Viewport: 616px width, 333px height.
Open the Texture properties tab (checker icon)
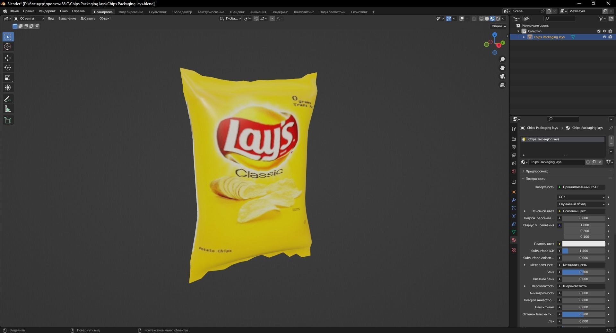(513, 250)
